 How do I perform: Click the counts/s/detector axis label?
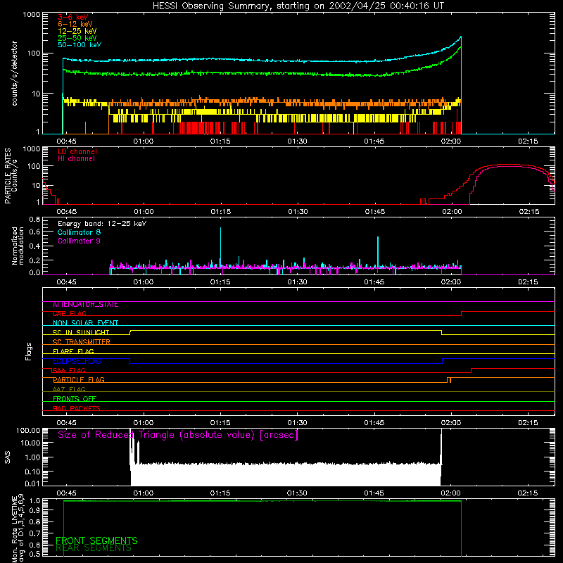pos(14,73)
